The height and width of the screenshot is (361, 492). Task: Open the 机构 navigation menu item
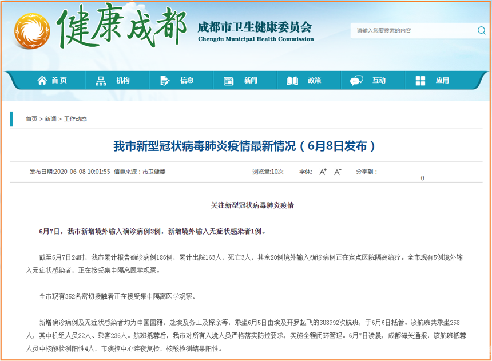117,80
